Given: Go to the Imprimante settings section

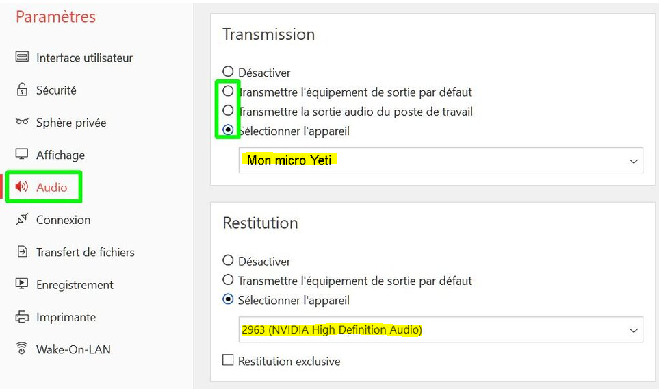Looking at the screenshot, I should point(66,316).
